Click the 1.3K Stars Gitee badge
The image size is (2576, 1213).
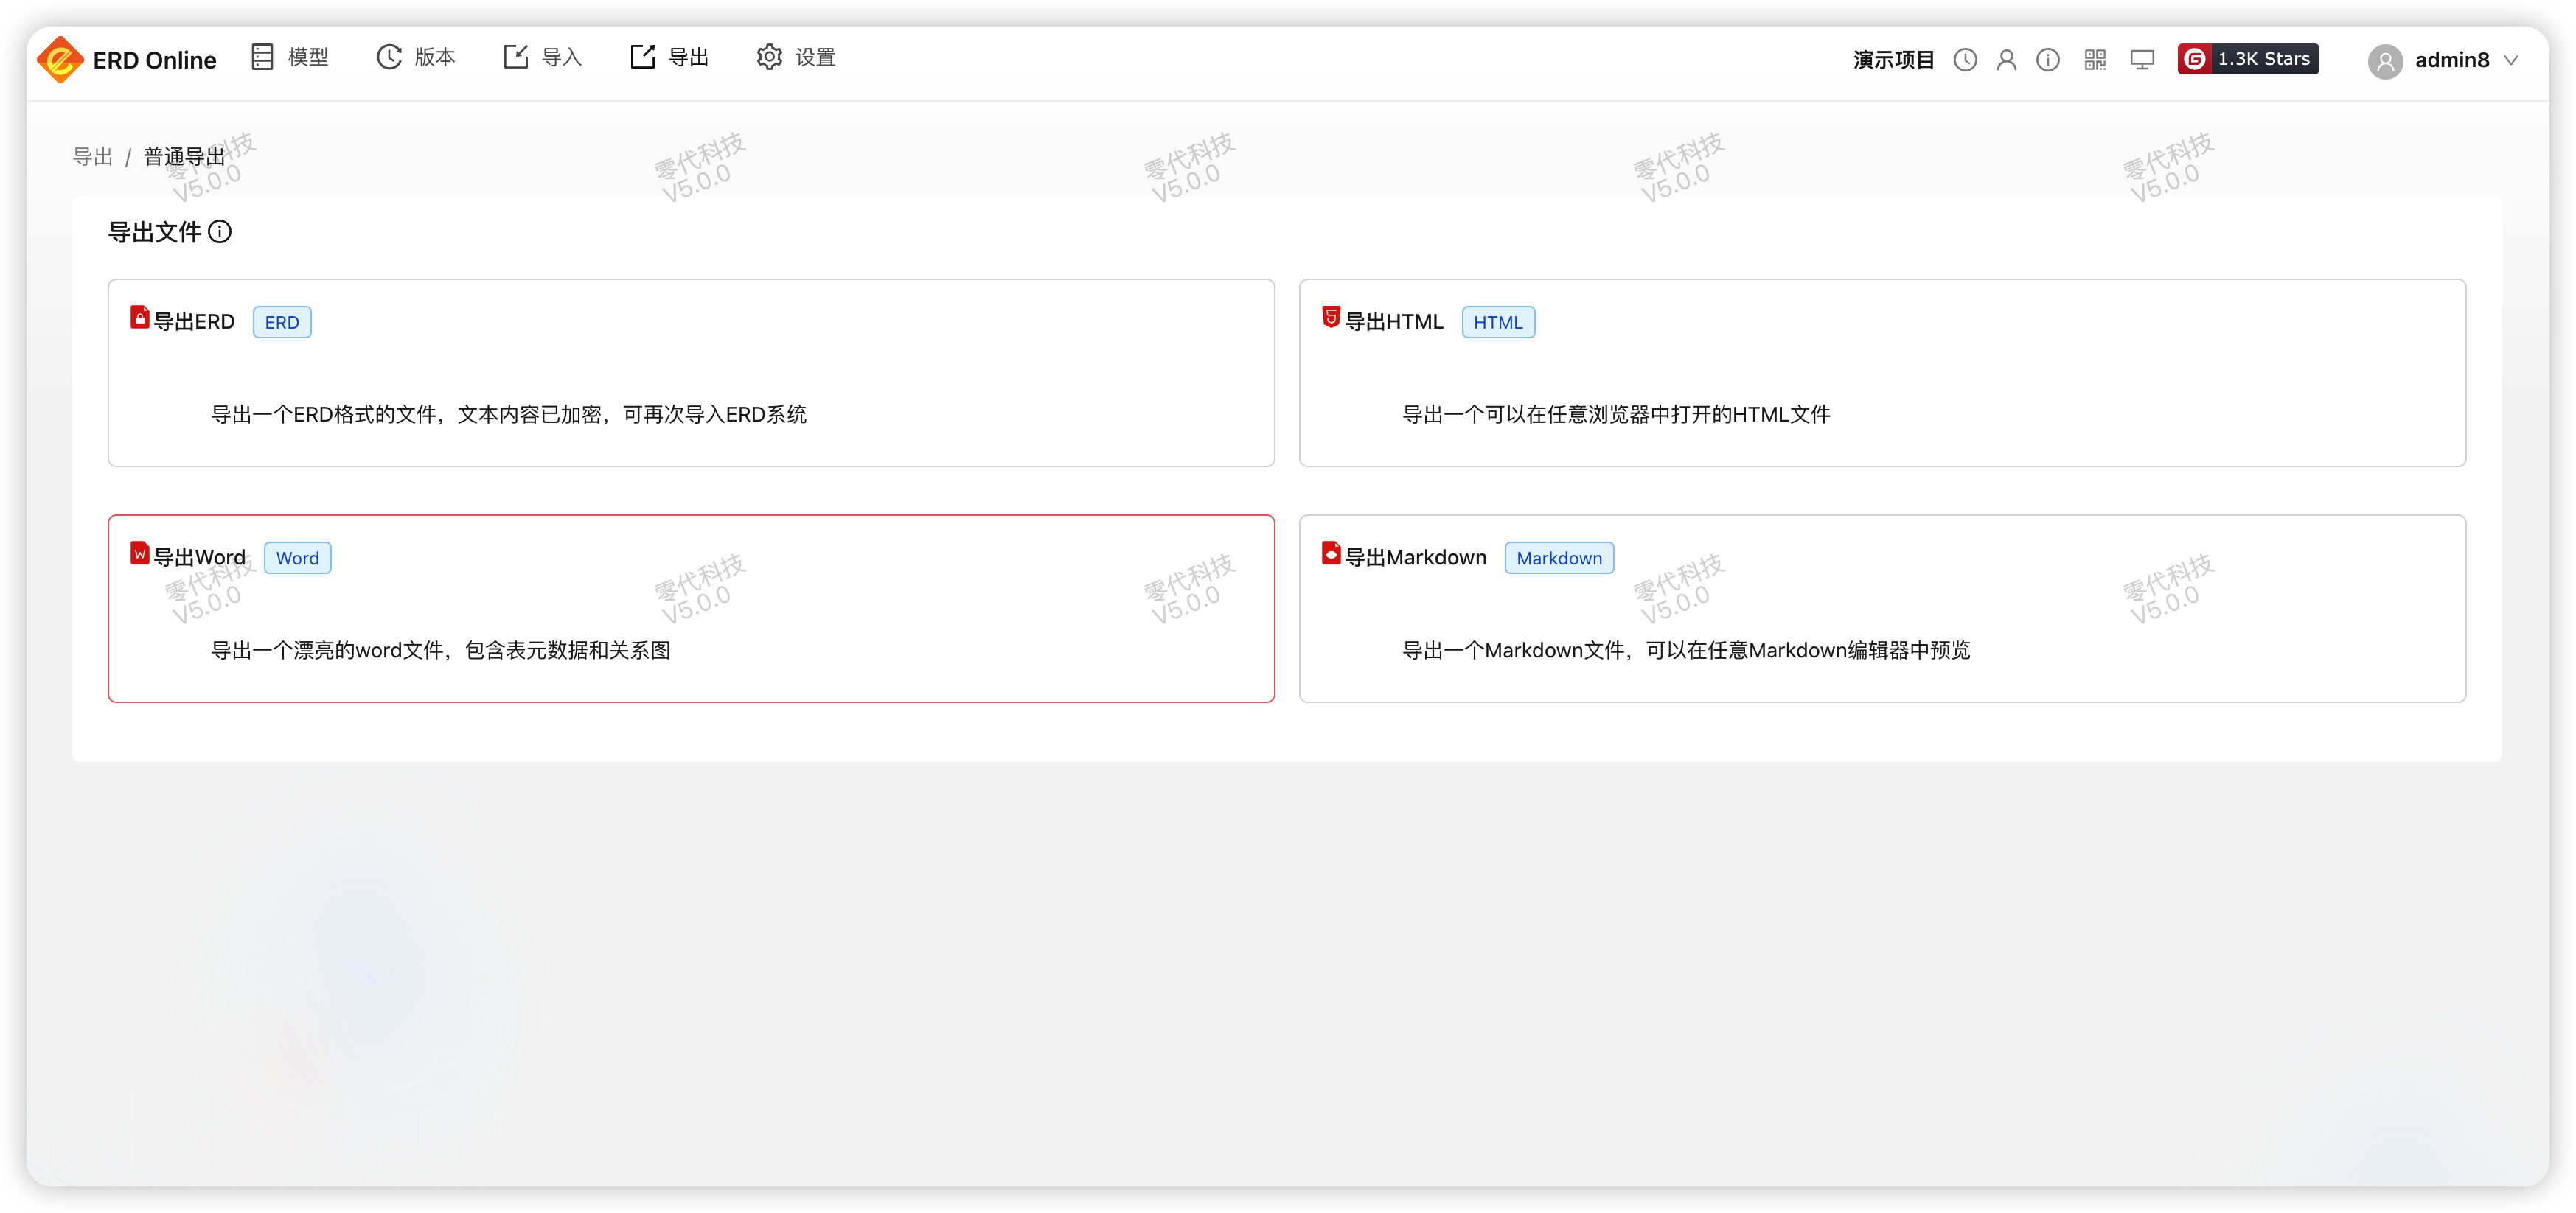tap(2248, 59)
